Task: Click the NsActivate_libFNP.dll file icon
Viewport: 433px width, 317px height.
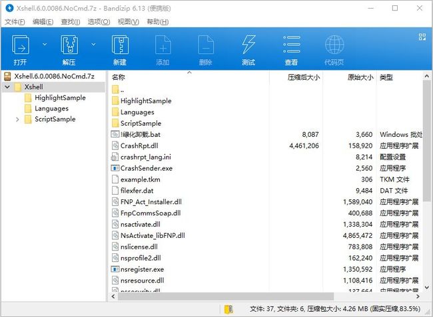Action: point(115,235)
